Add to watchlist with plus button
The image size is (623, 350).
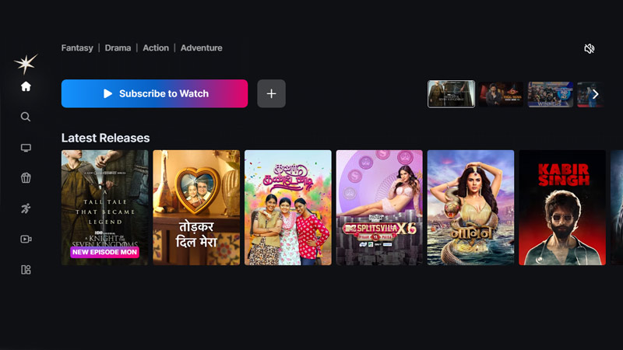271,93
